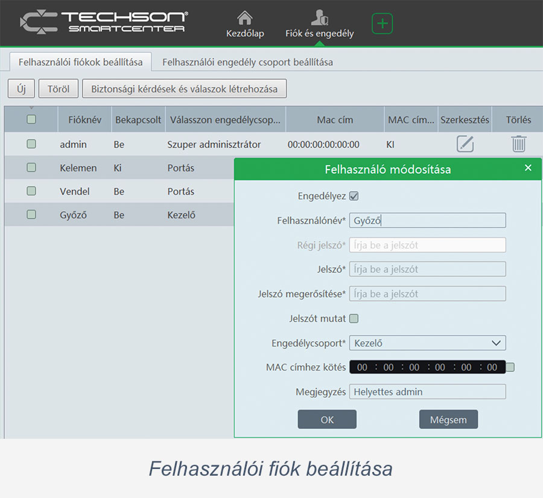Select the Vendel account name

click(74, 191)
